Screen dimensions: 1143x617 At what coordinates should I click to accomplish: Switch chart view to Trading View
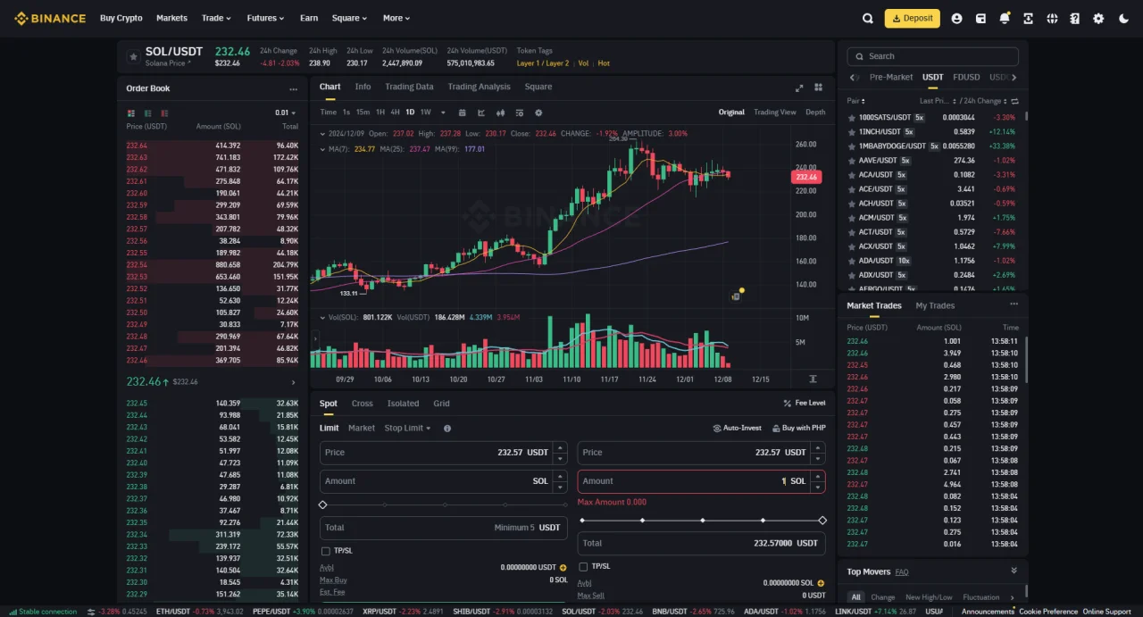coord(774,113)
